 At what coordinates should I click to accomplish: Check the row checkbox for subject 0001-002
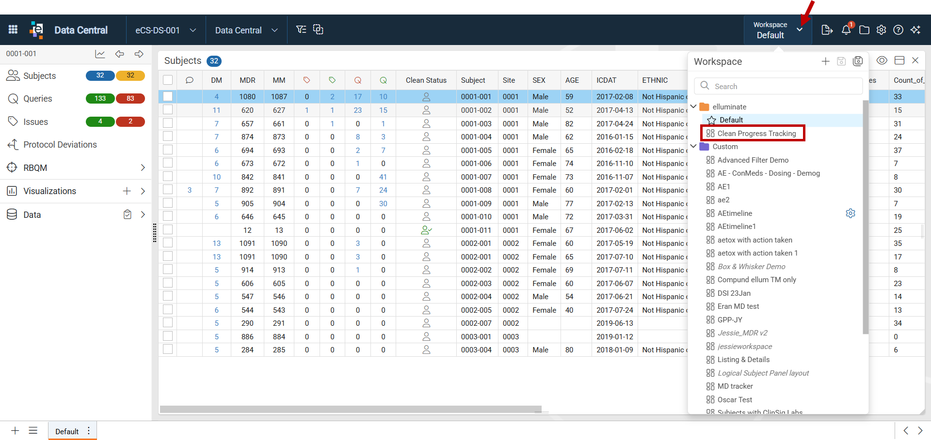point(168,110)
